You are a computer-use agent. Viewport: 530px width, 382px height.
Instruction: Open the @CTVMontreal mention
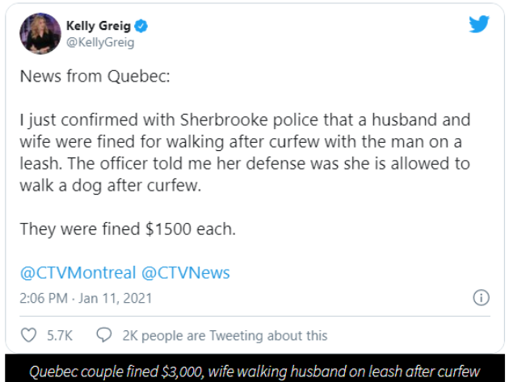(x=78, y=272)
